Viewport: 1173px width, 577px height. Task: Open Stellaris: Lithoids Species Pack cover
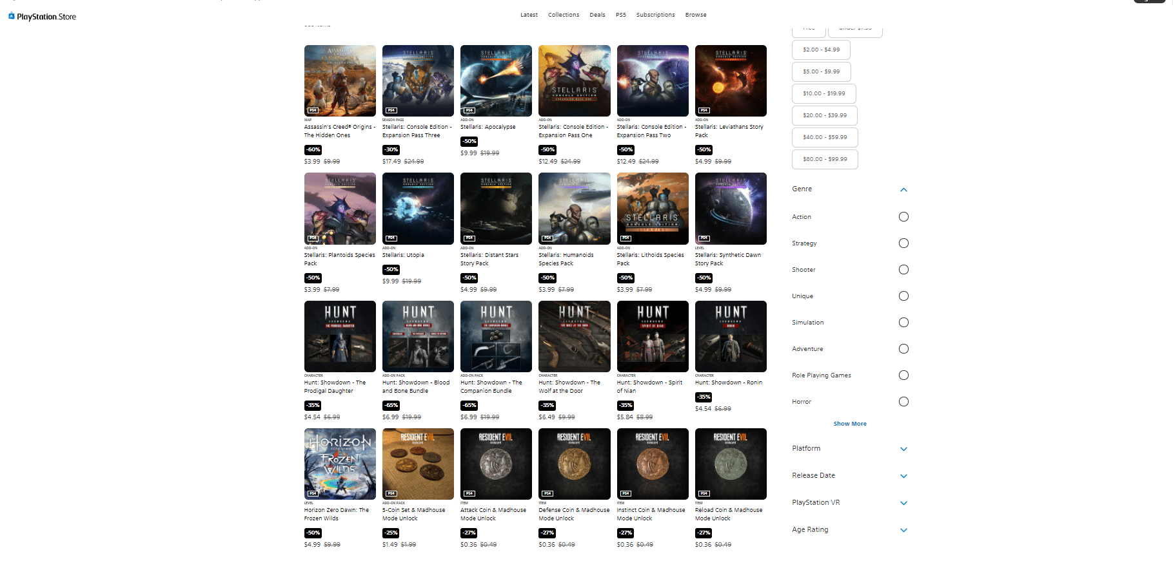[653, 209]
